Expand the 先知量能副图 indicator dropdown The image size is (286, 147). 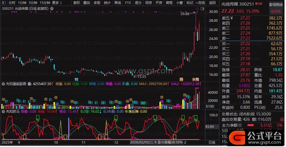[3, 83]
